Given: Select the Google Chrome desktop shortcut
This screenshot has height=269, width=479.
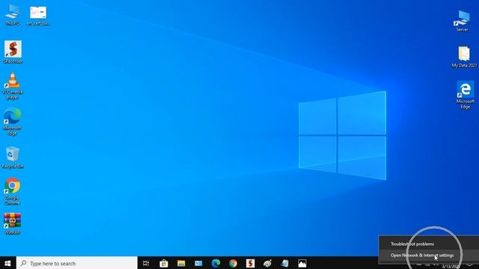Looking at the screenshot, I should tap(12, 191).
